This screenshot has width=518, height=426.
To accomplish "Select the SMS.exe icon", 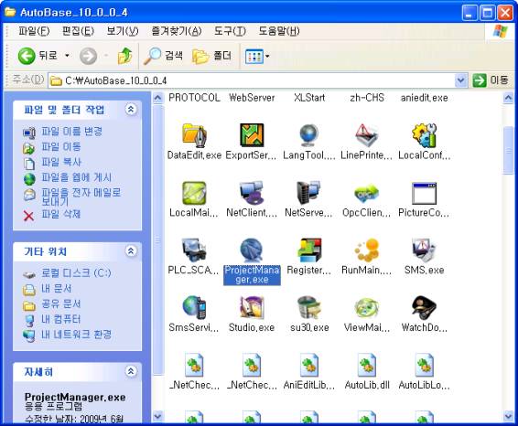I will point(424,250).
